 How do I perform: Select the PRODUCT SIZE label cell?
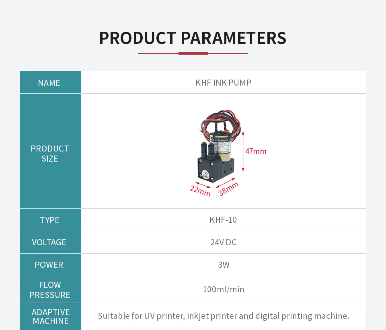pos(50,154)
